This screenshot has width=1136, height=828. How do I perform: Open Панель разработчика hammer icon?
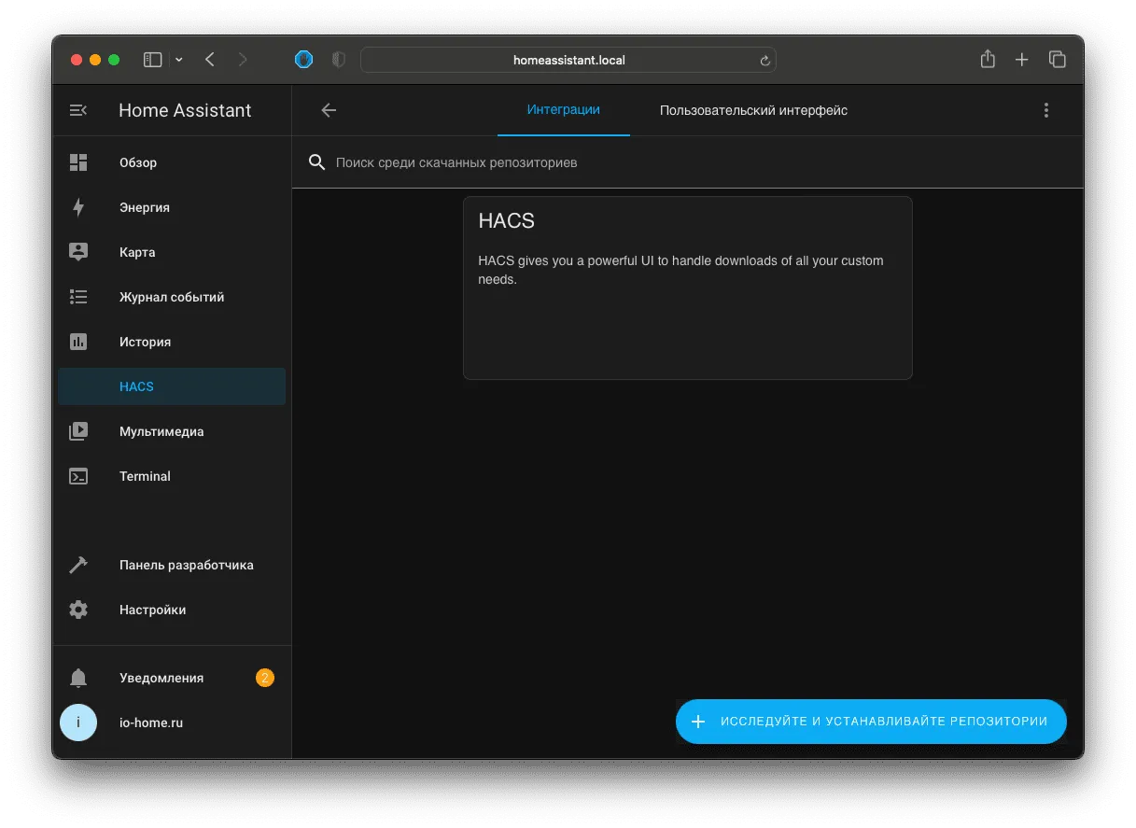pyautogui.click(x=78, y=565)
